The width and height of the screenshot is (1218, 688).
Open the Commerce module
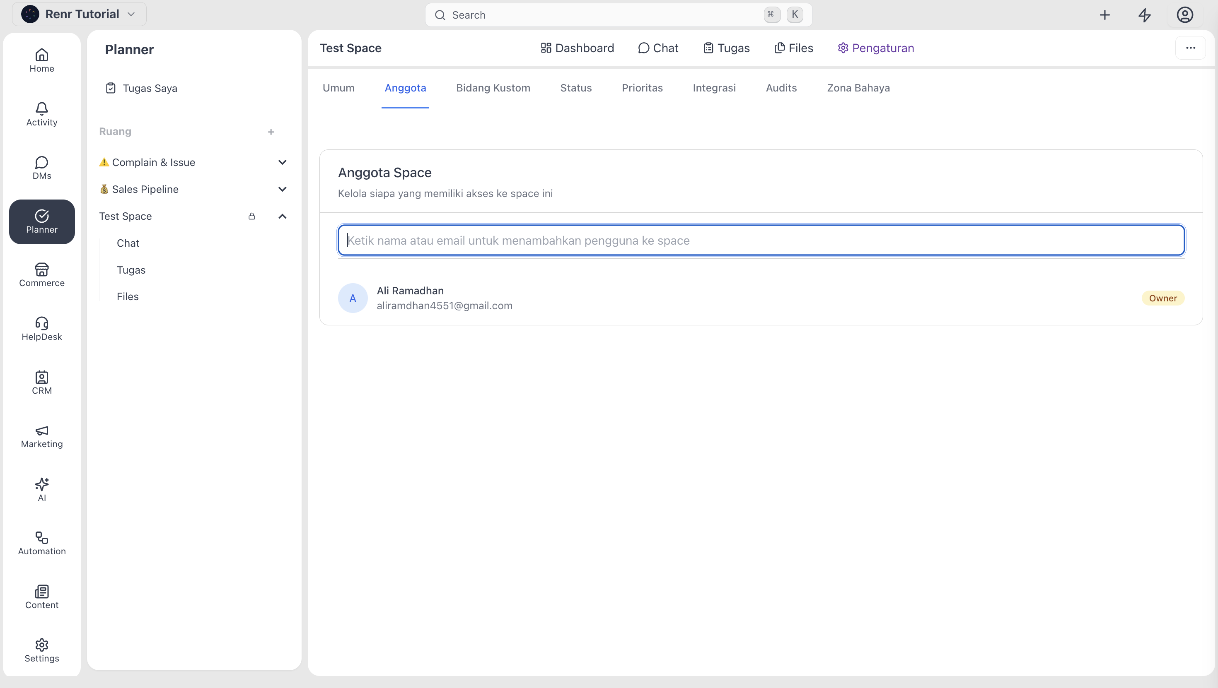pos(41,275)
